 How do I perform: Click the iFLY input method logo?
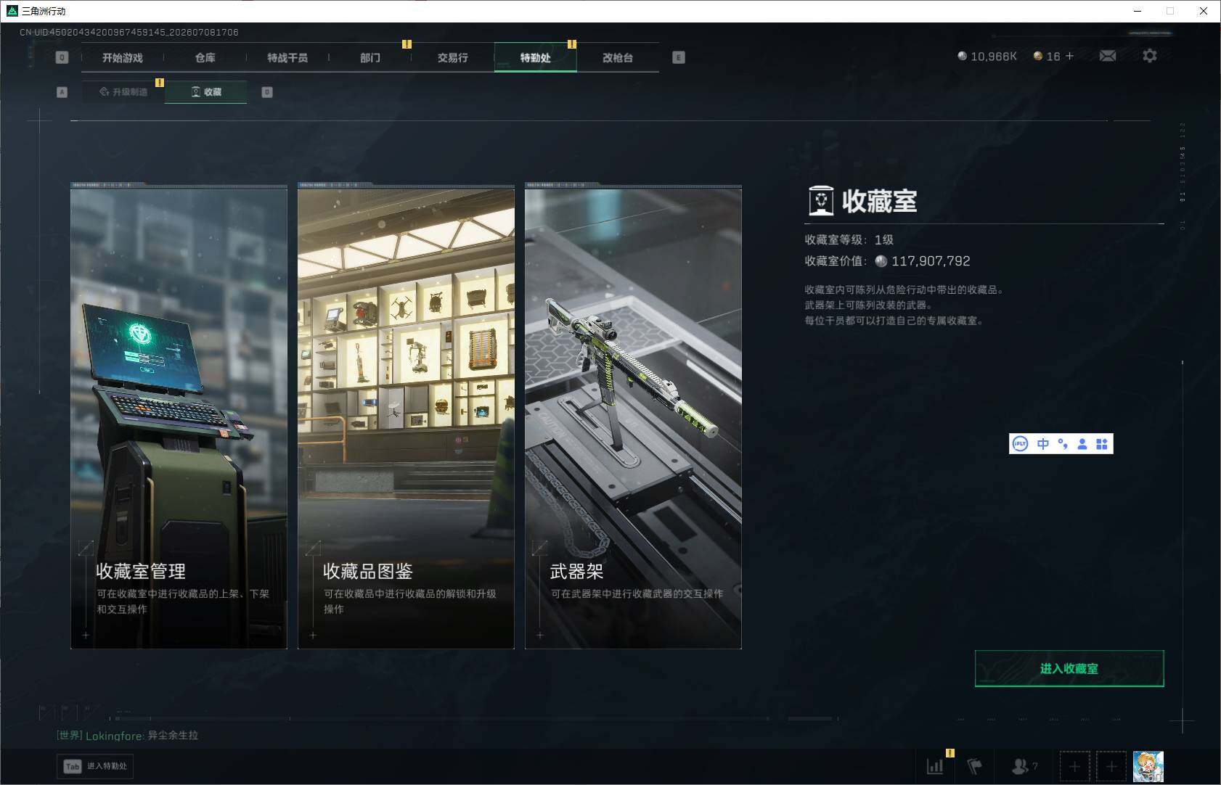(x=1020, y=444)
